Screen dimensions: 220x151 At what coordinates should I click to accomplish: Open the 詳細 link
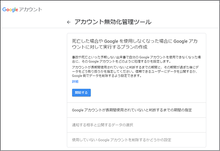(x=75, y=82)
